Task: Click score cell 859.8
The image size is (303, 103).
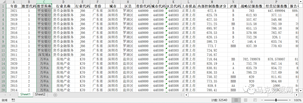Action: pyautogui.click(x=212, y=85)
